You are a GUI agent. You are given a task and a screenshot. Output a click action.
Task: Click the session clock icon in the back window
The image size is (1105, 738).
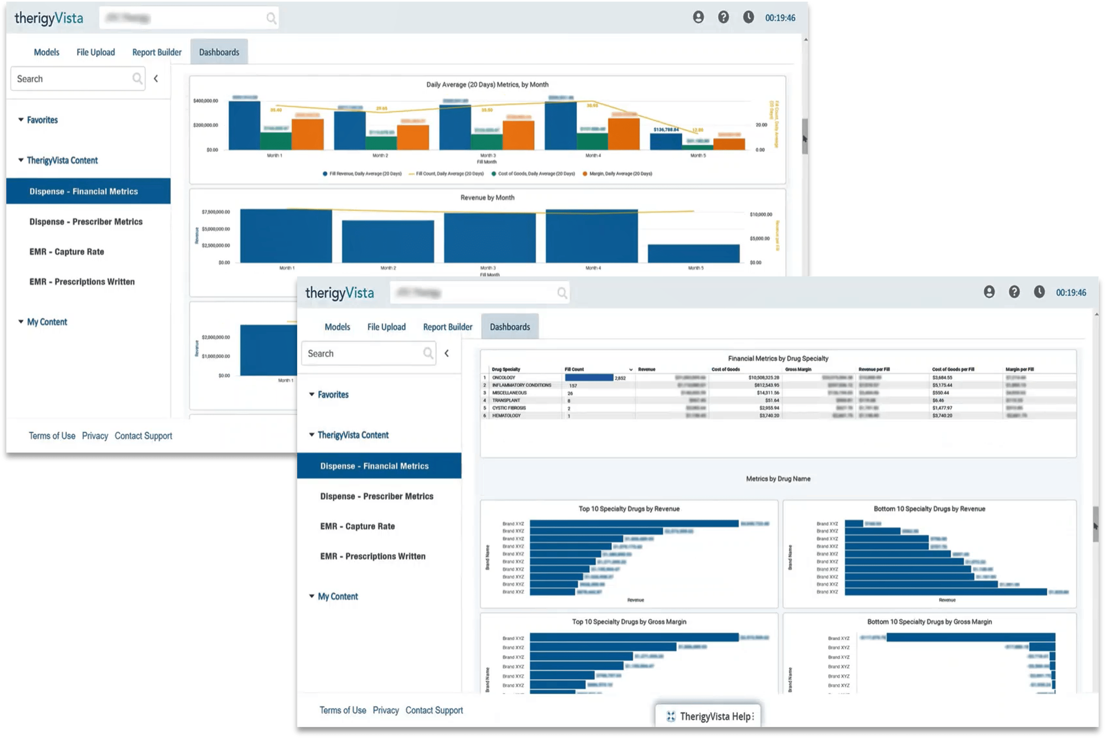coord(748,17)
